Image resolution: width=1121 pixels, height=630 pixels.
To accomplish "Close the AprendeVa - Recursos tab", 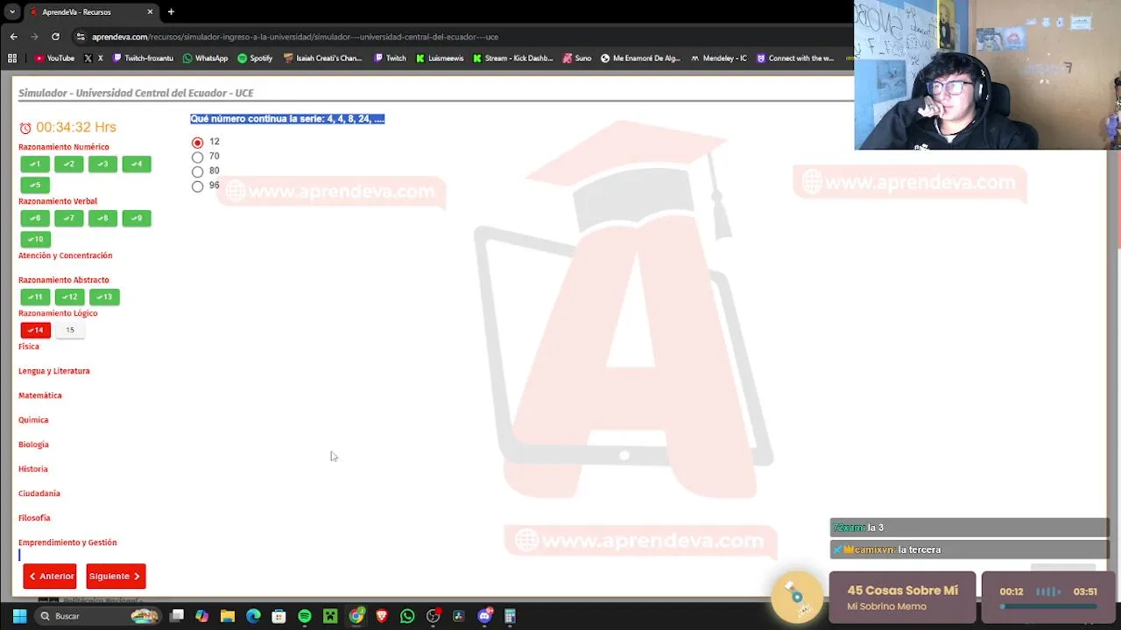I will pos(150,12).
